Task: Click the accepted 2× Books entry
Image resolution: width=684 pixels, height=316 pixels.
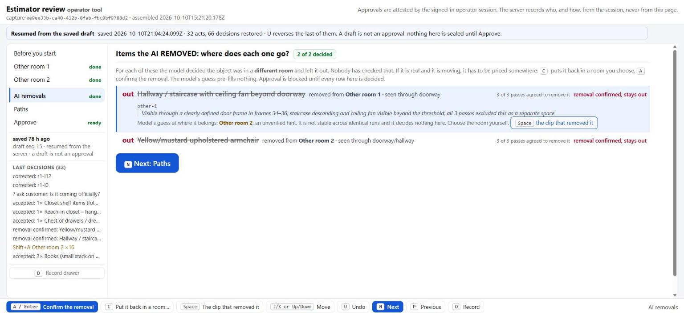Action: point(57,256)
